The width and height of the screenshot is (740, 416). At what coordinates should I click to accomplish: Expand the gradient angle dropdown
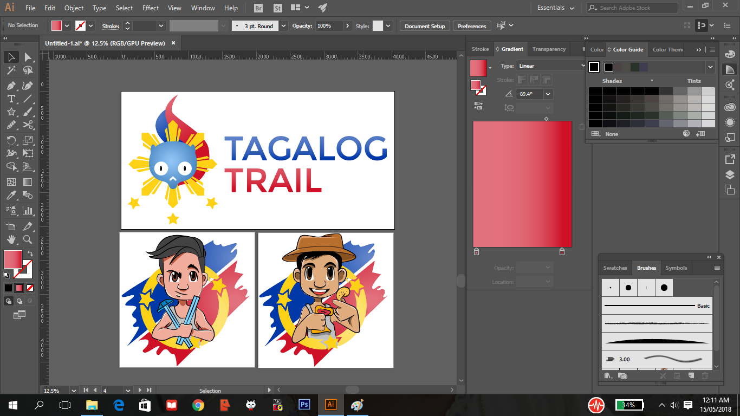548,94
